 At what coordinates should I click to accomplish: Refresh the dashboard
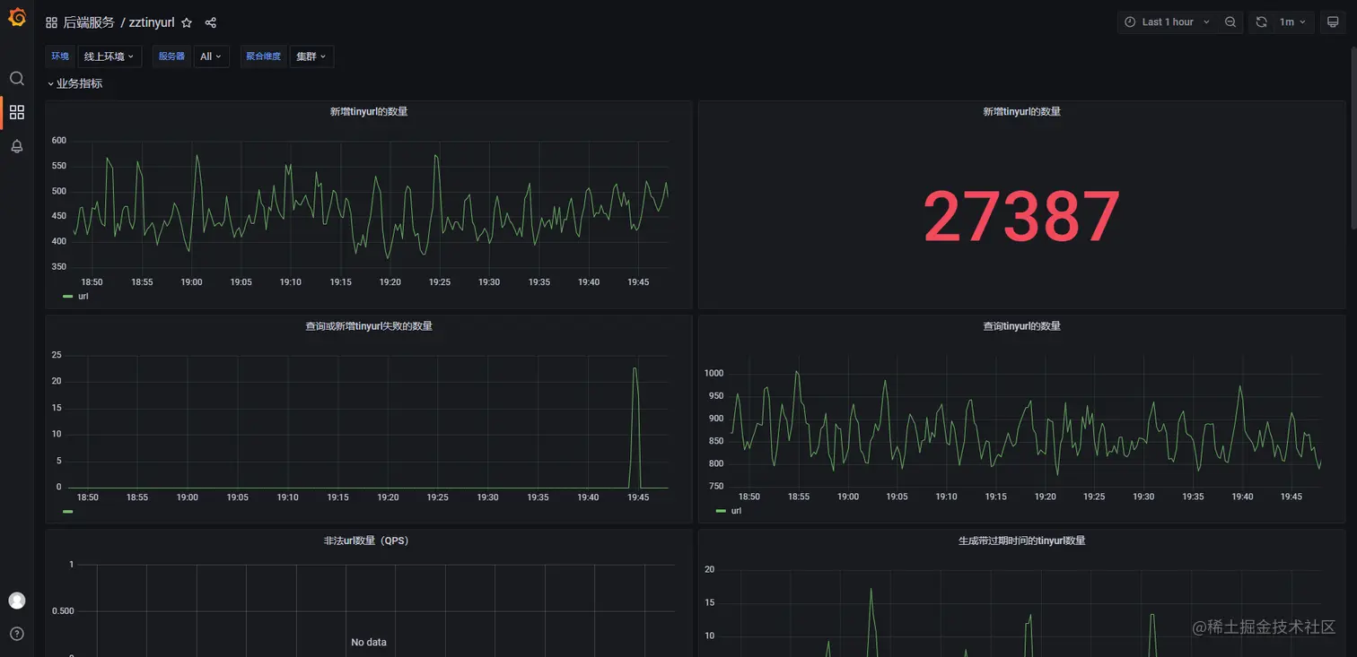[1261, 22]
